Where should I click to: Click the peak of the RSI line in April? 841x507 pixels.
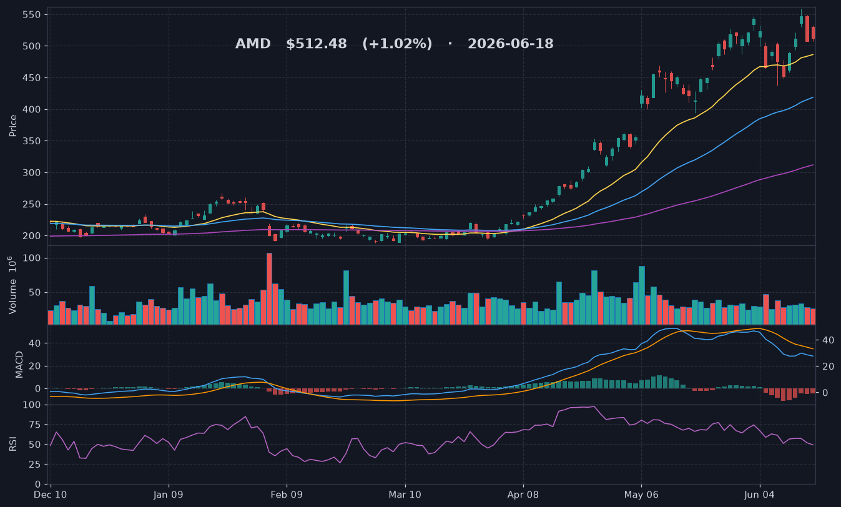[x=594, y=406]
